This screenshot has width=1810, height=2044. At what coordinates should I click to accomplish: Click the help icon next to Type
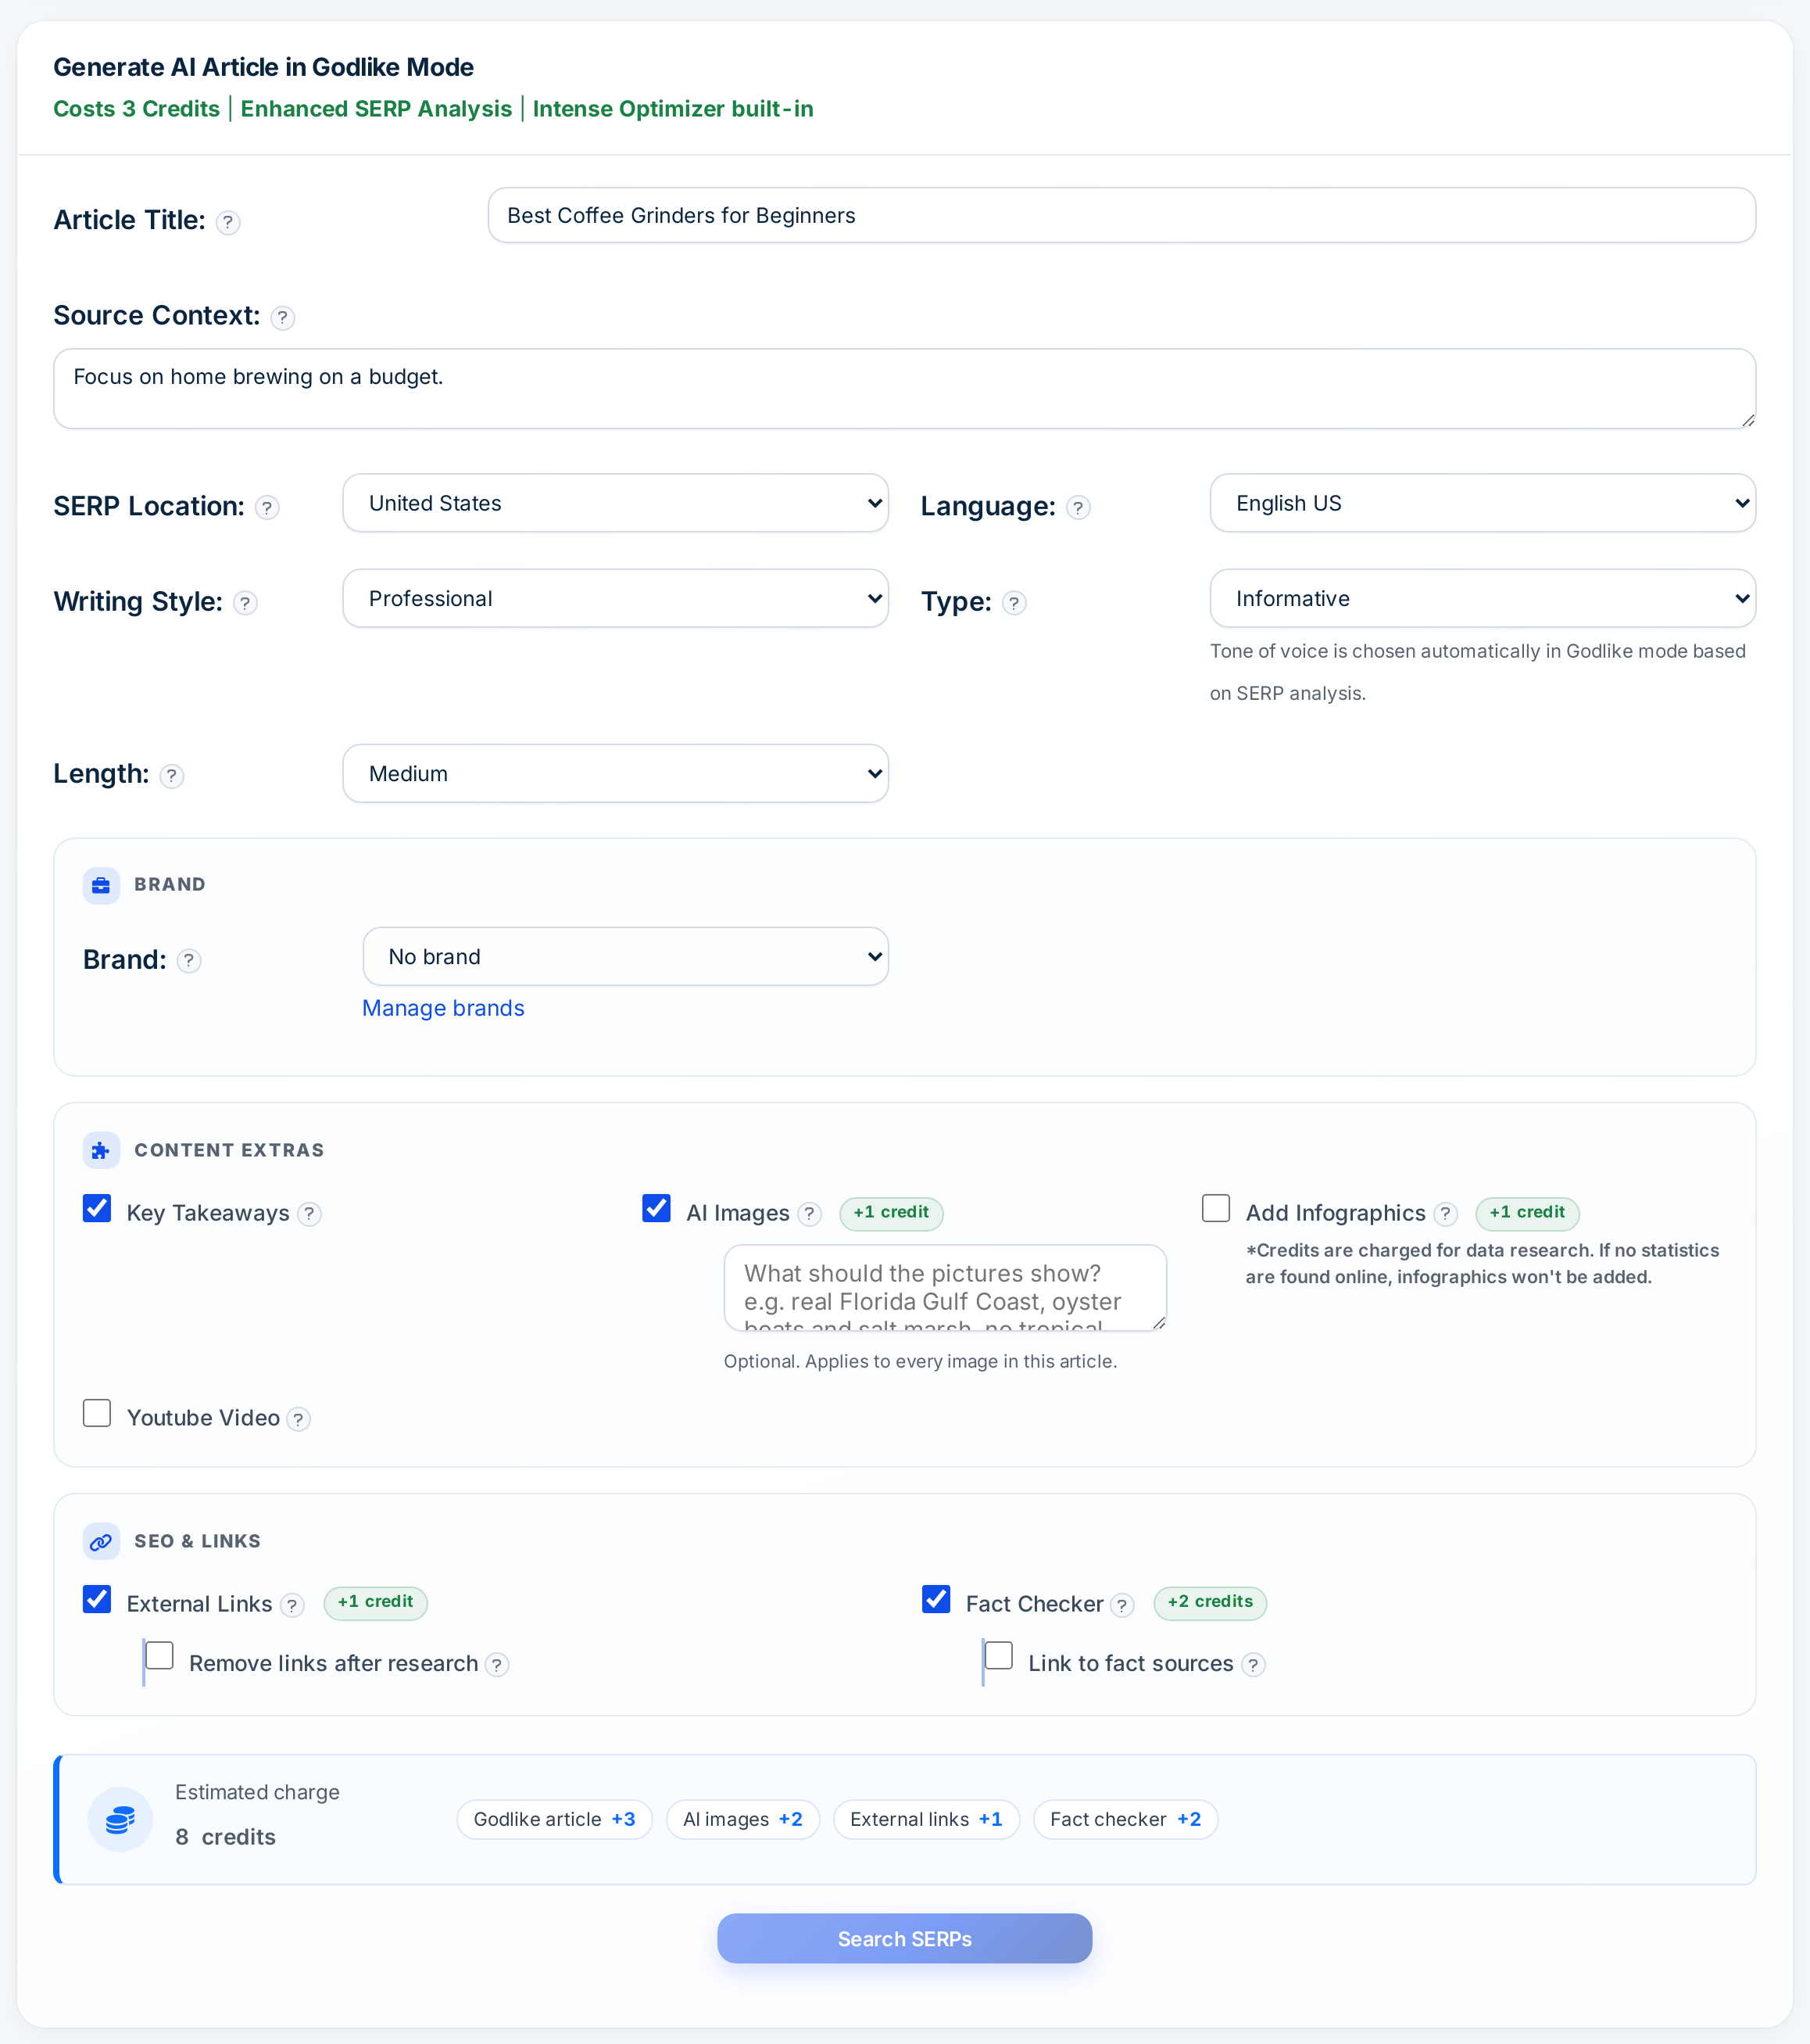(x=1014, y=603)
